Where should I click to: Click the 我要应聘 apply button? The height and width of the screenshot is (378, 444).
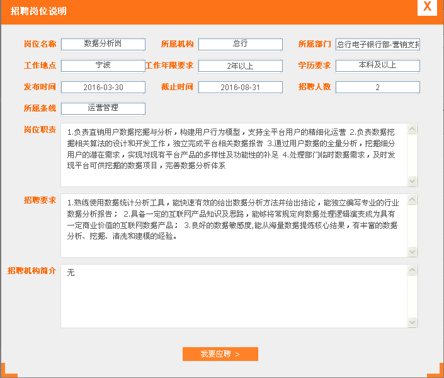click(220, 354)
